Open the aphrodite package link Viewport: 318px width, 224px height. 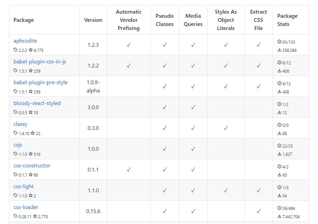(25, 41)
